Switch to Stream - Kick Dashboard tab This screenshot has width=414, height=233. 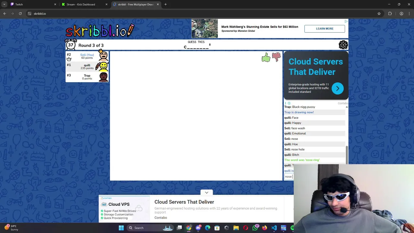coord(84,4)
